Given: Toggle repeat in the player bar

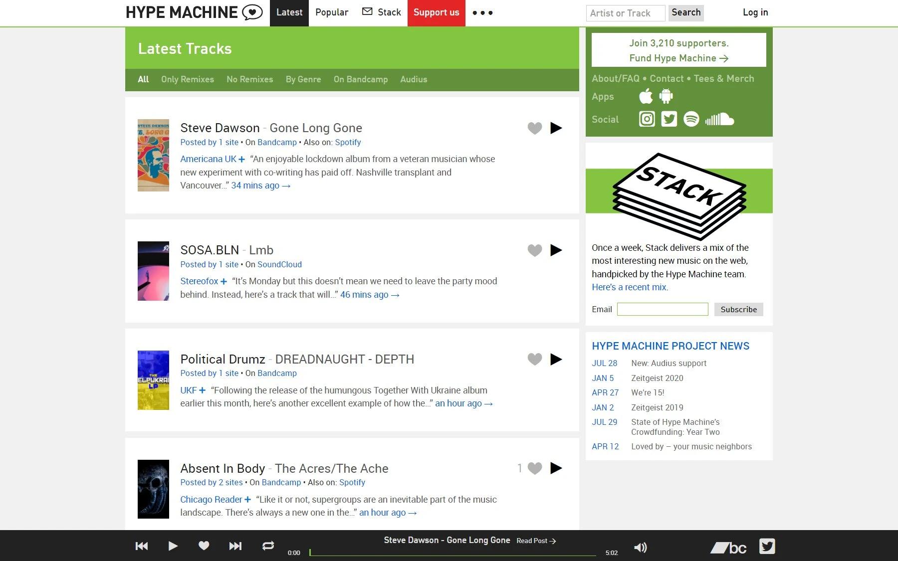Looking at the screenshot, I should pyautogui.click(x=268, y=546).
